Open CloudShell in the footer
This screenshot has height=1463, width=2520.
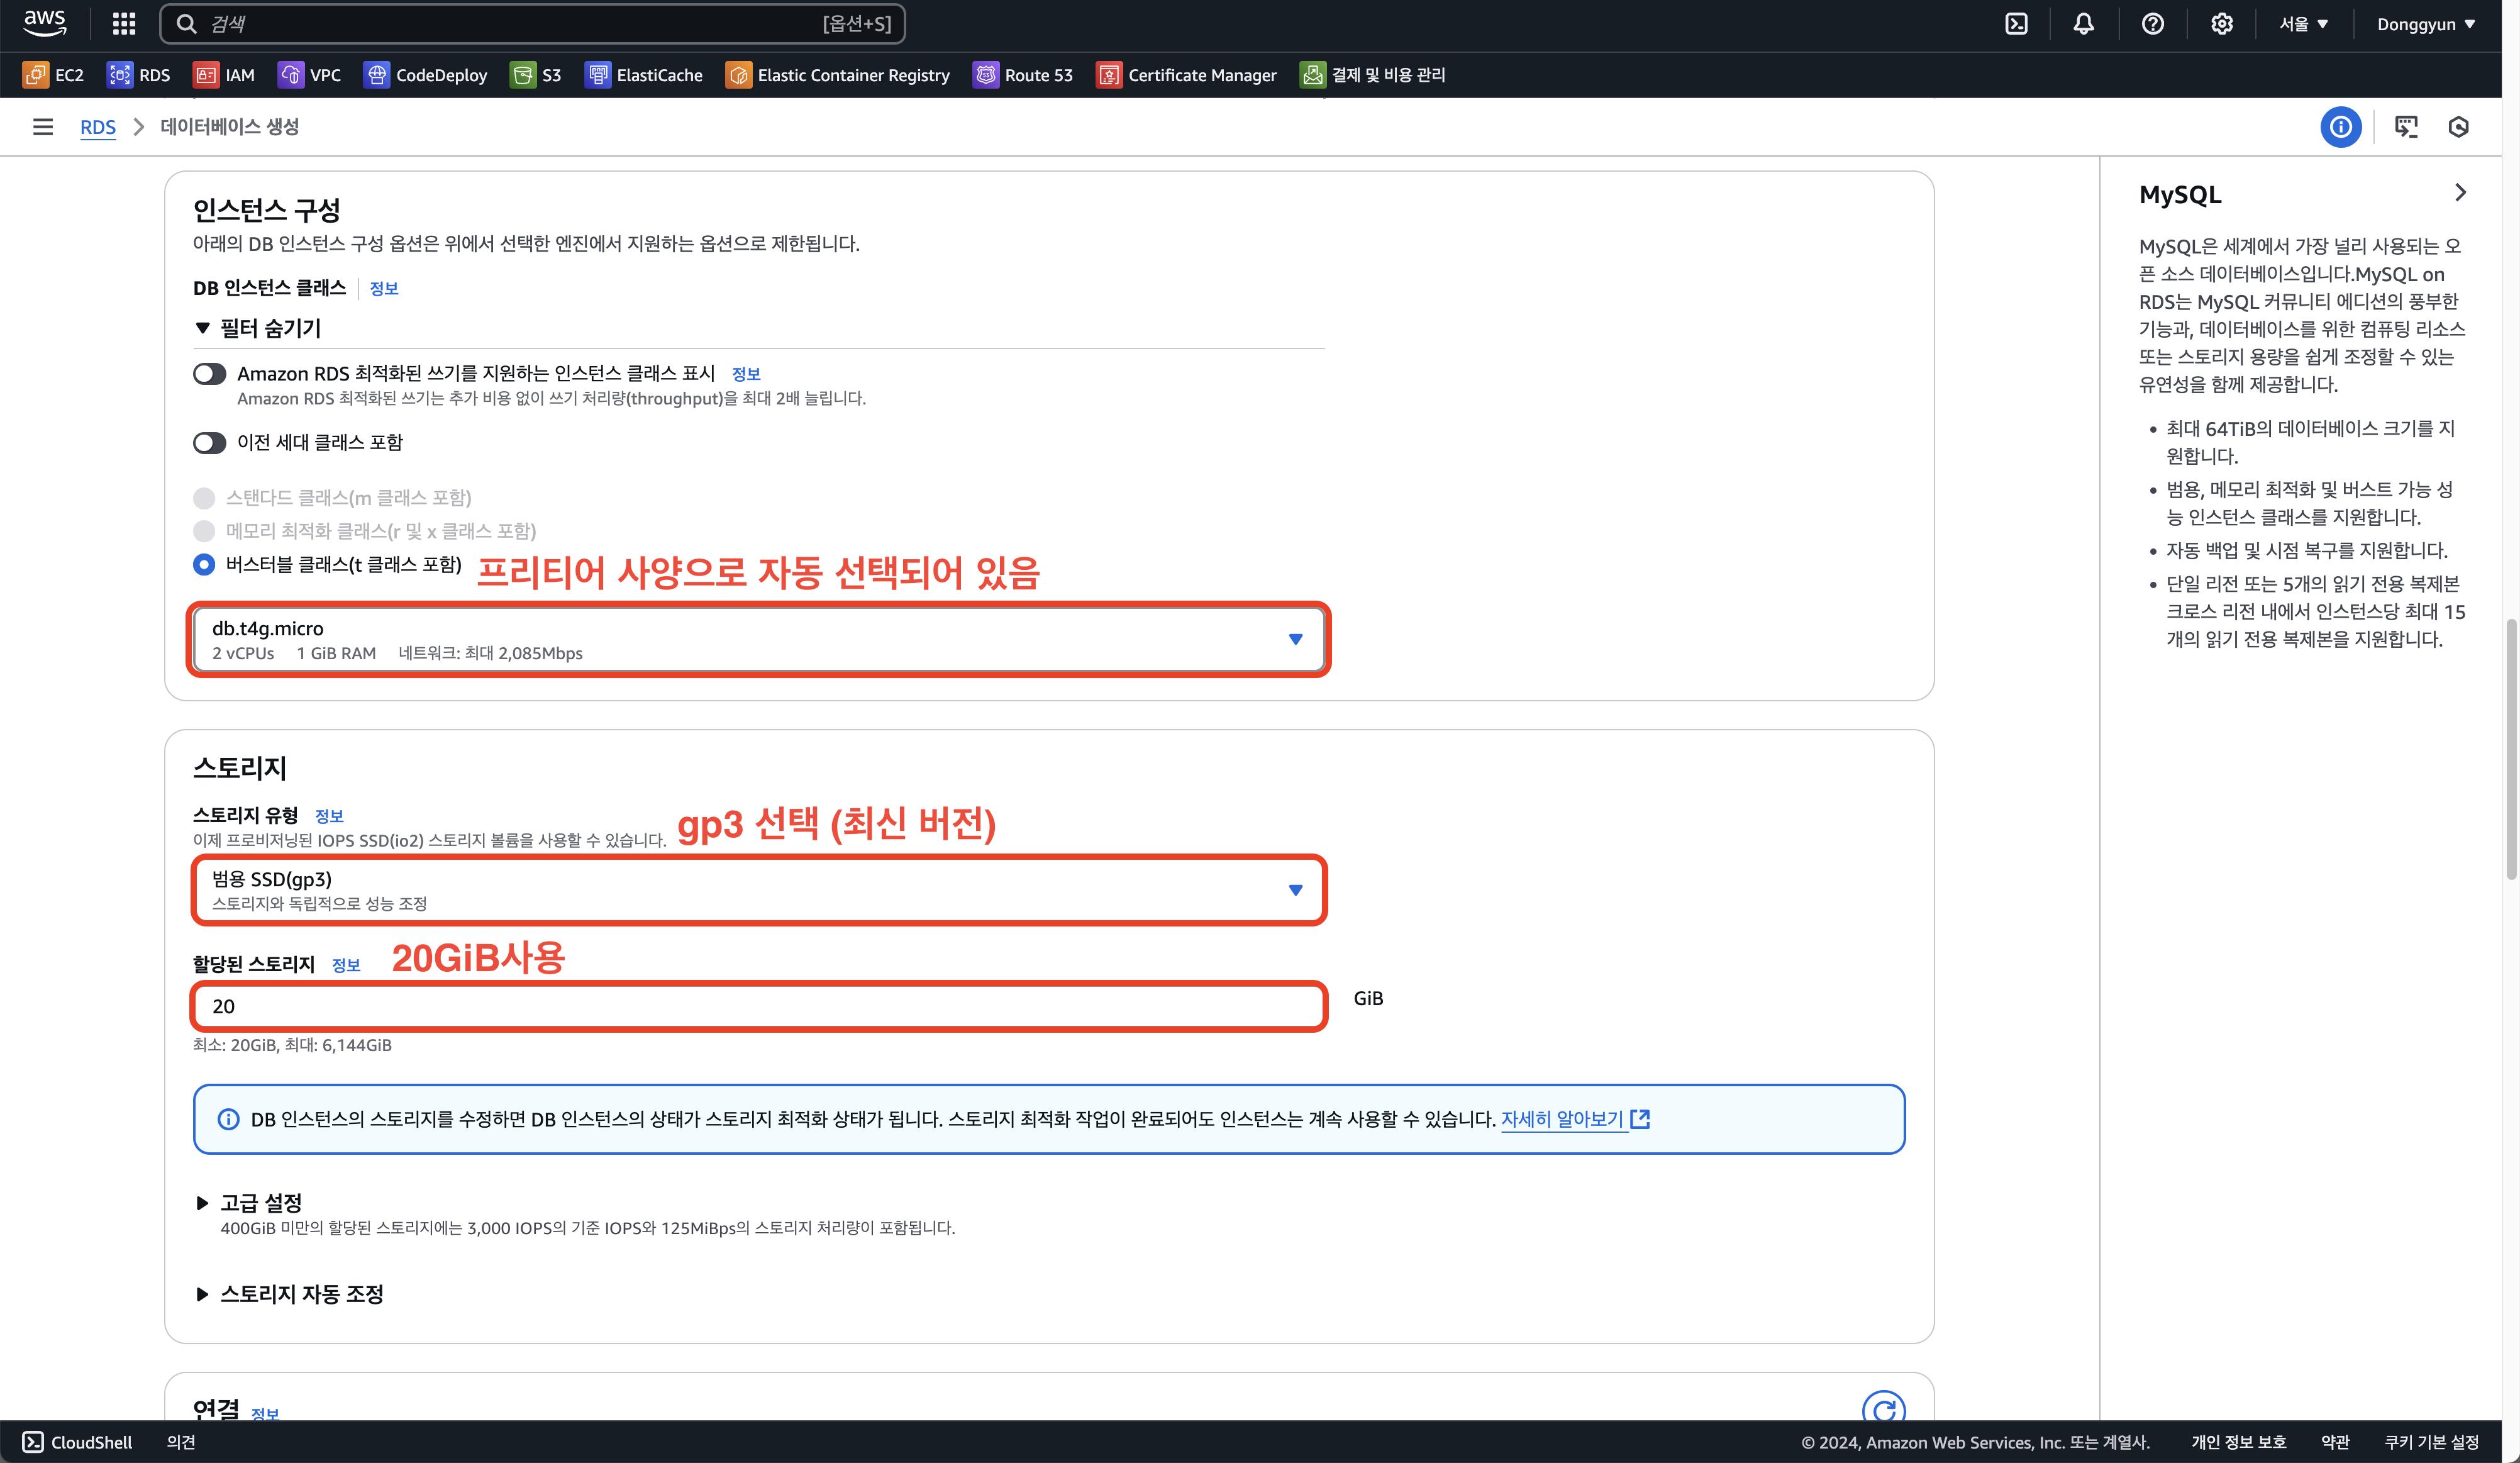[x=78, y=1442]
